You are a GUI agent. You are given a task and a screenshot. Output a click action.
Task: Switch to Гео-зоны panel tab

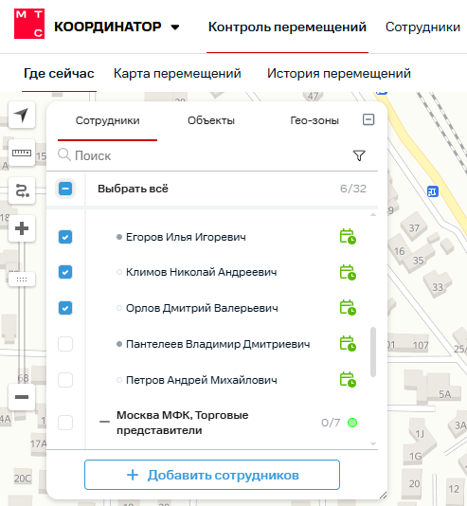tap(314, 120)
